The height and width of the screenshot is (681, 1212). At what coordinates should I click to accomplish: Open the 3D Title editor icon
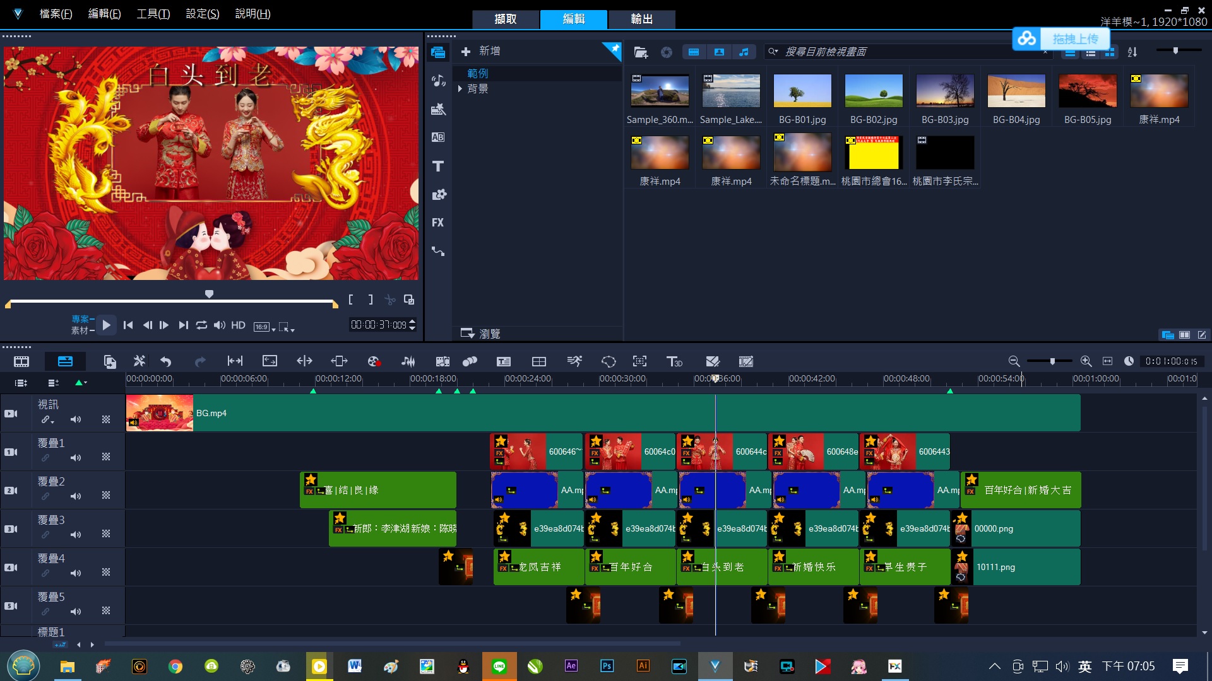[674, 361]
